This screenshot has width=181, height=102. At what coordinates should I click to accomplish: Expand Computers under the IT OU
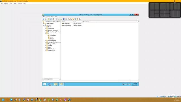tap(47, 35)
